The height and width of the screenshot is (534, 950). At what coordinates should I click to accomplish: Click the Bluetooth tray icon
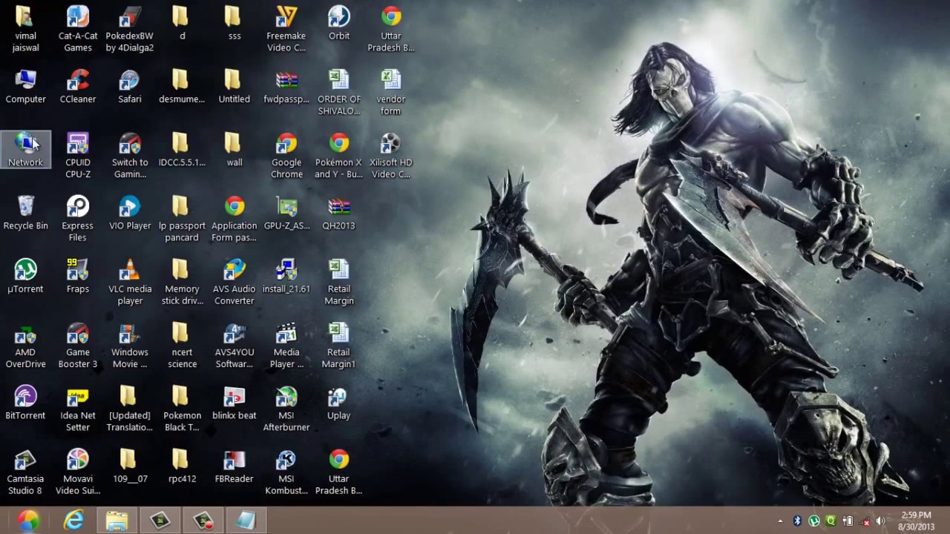[797, 521]
